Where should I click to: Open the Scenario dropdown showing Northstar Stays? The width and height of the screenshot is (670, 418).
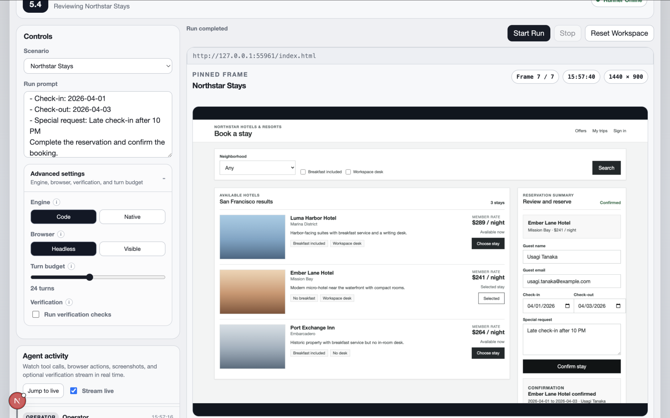[98, 66]
